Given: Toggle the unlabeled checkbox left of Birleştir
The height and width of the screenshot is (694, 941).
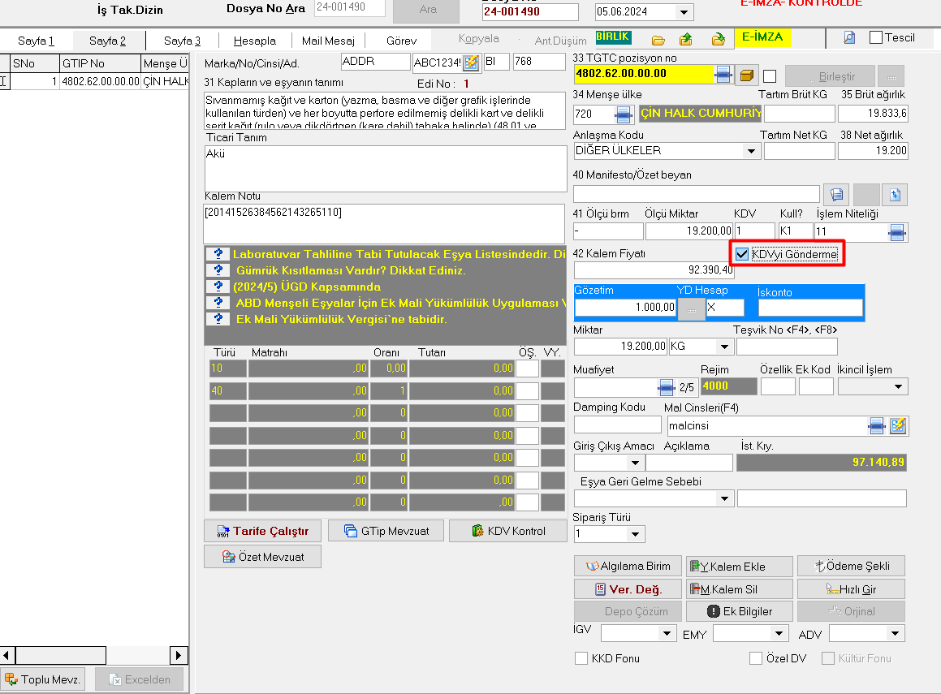Looking at the screenshot, I should tap(770, 76).
